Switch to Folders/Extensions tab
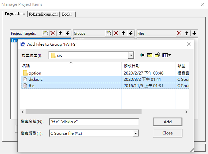 [x=43, y=14]
